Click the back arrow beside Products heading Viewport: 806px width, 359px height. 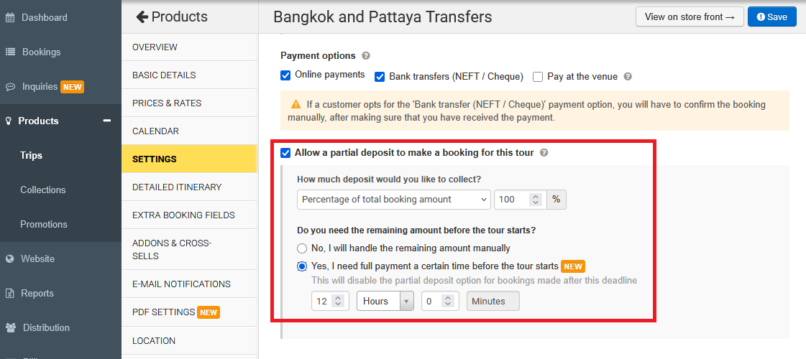tap(142, 17)
